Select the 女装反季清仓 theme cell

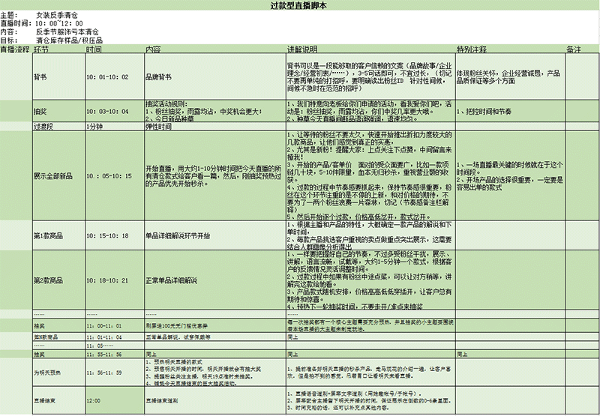(57, 15)
